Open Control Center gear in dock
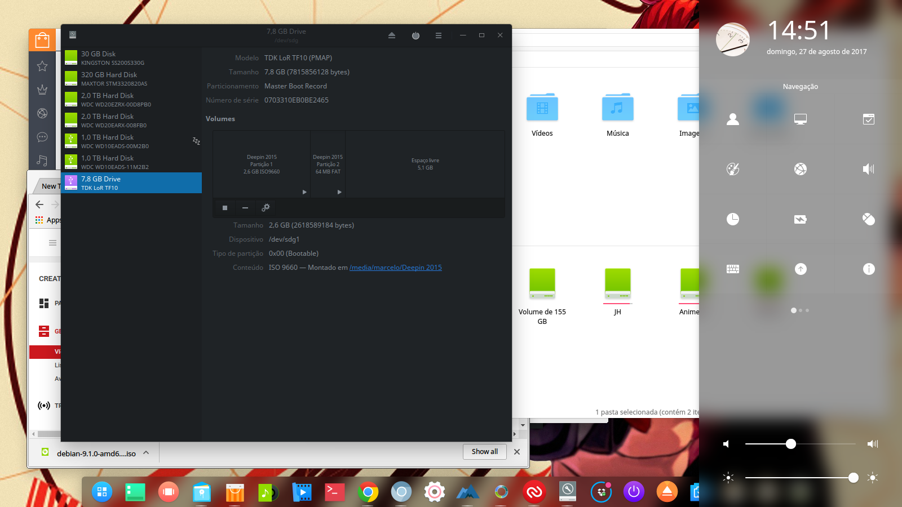The height and width of the screenshot is (507, 902). (435, 492)
